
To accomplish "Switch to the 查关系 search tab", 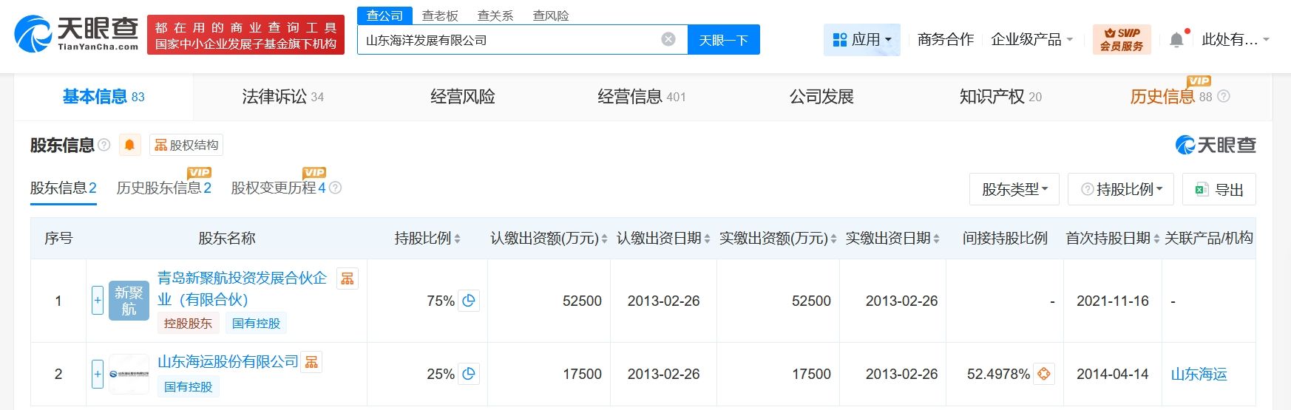I will click(x=495, y=16).
